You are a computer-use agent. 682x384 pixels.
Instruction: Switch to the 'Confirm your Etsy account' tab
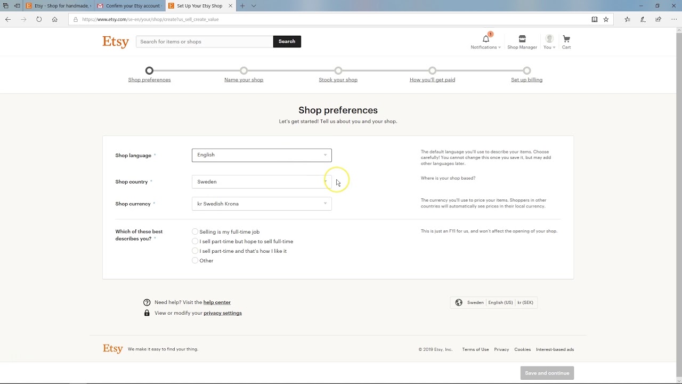tap(129, 6)
